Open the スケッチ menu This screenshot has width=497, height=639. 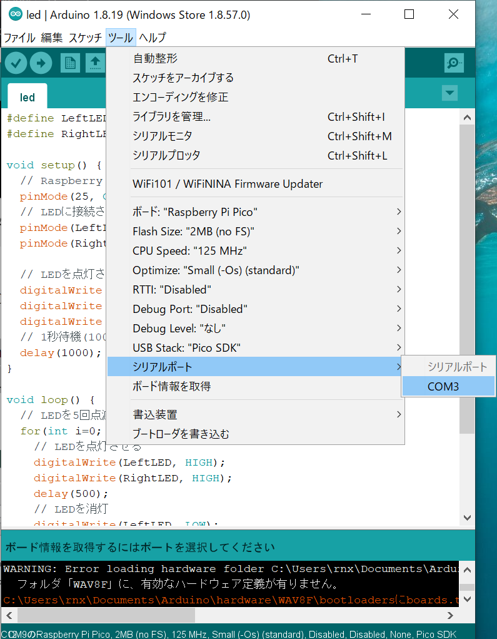pos(85,38)
